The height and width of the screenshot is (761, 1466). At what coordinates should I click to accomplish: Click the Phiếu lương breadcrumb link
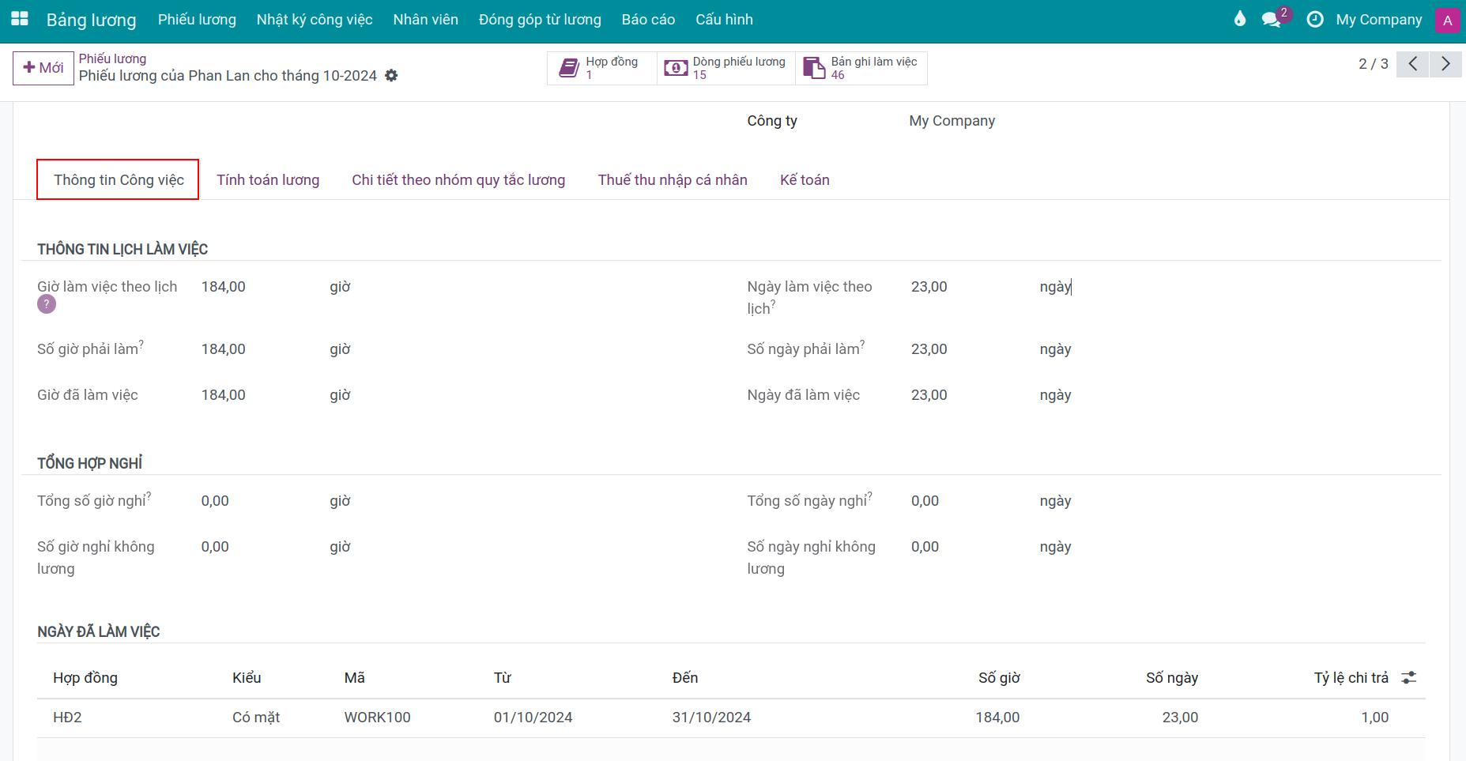[x=112, y=58]
